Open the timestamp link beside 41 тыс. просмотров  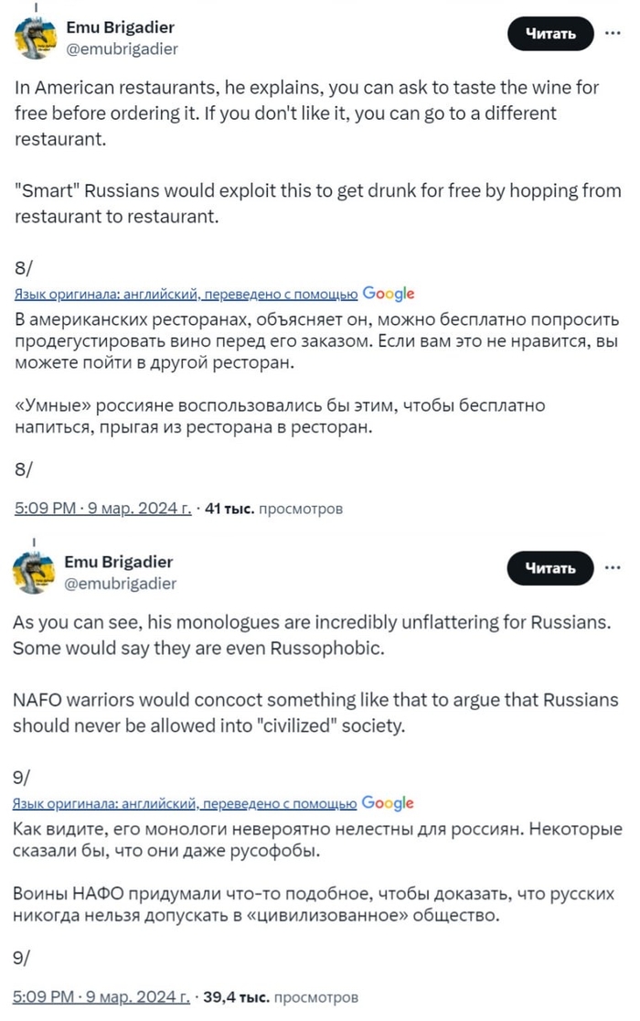pos(103,508)
